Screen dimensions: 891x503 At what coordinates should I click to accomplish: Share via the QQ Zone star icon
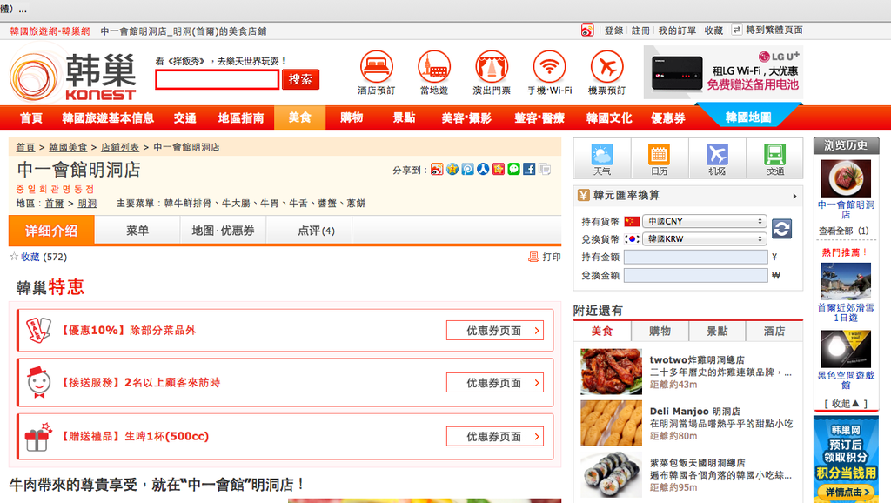pos(452,169)
